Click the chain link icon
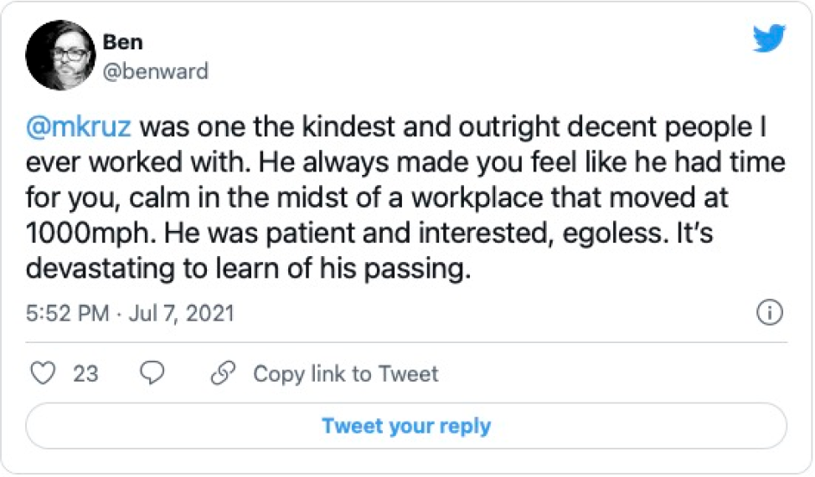 coord(224,373)
